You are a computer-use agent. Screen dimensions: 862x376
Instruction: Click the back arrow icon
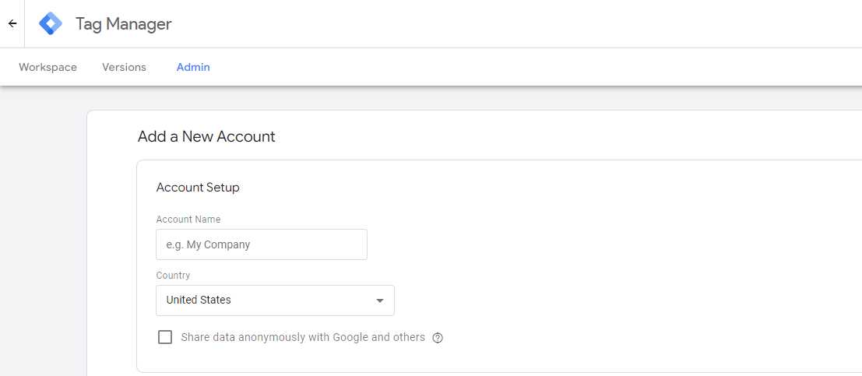12,23
